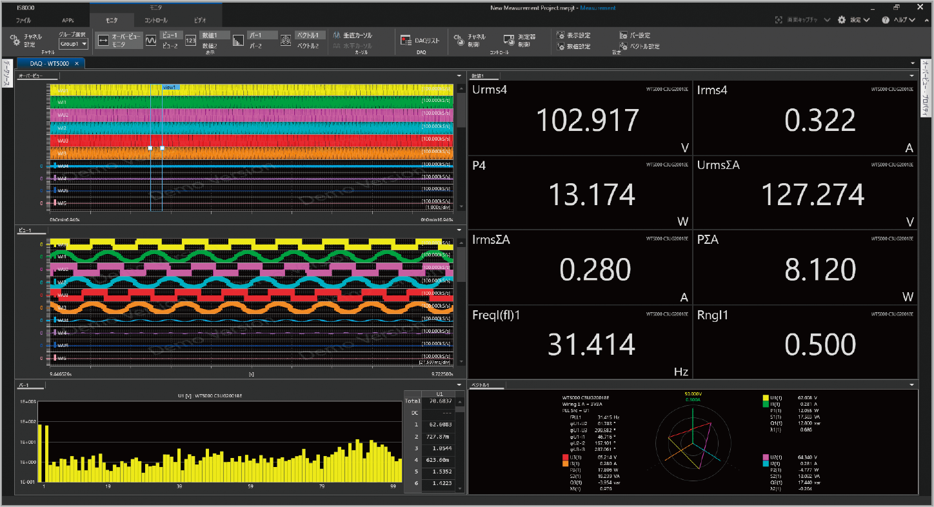
Task: Open チャネル制御 channel control
Action: point(470,40)
